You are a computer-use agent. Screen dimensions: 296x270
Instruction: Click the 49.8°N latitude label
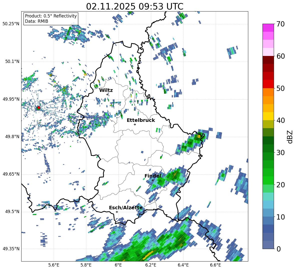pyautogui.click(x=12, y=137)
